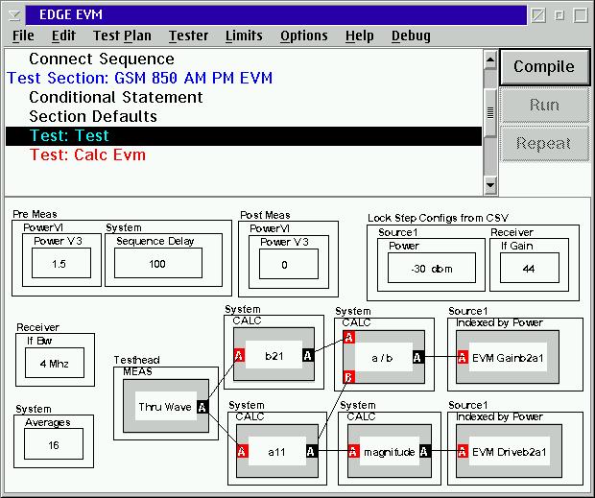Select the EVM Driveb2a1 block

click(510, 451)
